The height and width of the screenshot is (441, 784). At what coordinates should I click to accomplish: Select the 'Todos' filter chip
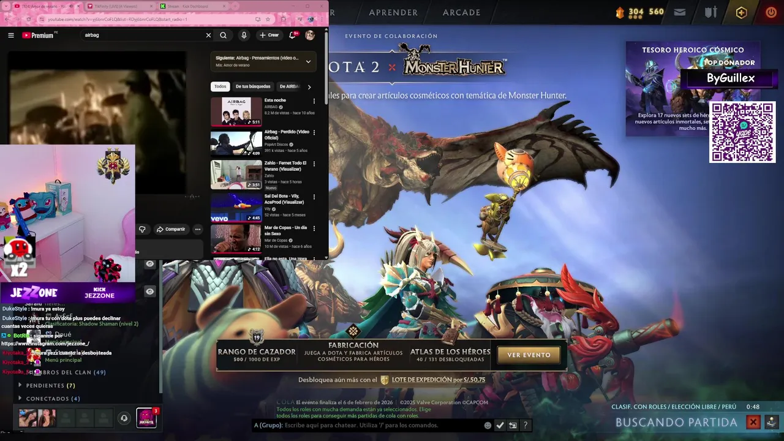(220, 86)
